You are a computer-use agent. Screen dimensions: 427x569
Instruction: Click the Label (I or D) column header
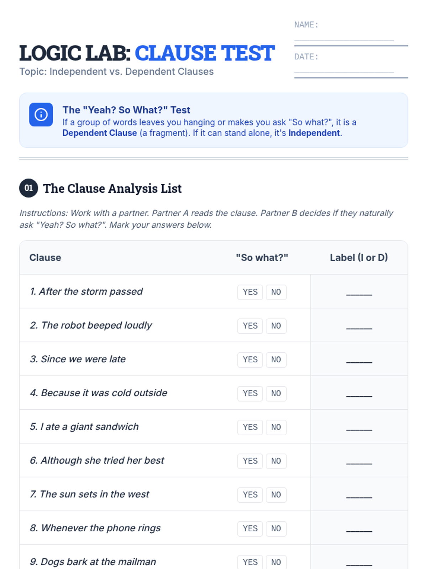[x=359, y=257]
